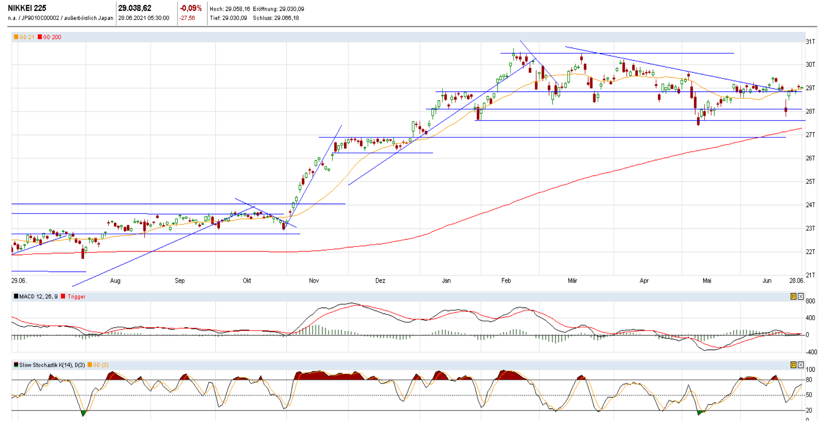Screen dimensions: 825x428
Task: Click the Hoch: 29.058,16 value
Action: coord(230,9)
